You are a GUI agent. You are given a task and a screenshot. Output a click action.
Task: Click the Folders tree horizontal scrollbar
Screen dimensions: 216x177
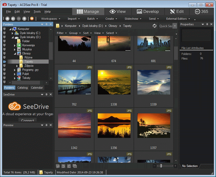(x=26, y=83)
